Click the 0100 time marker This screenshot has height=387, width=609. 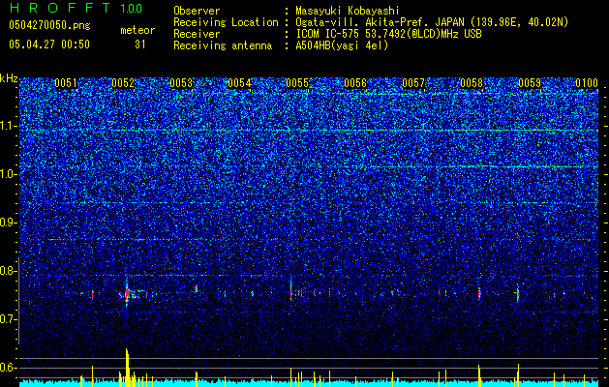click(587, 83)
